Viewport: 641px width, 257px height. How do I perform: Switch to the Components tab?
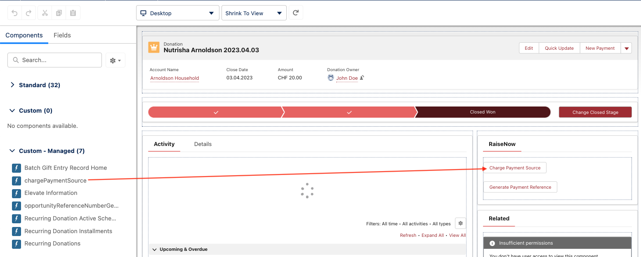(24, 35)
